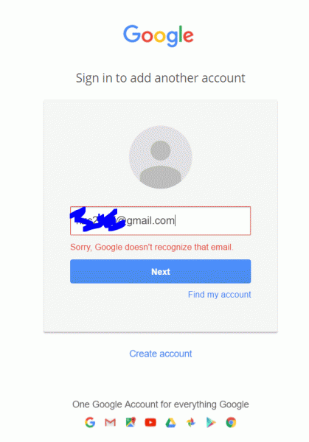Click the large Google logo at top

159,36
